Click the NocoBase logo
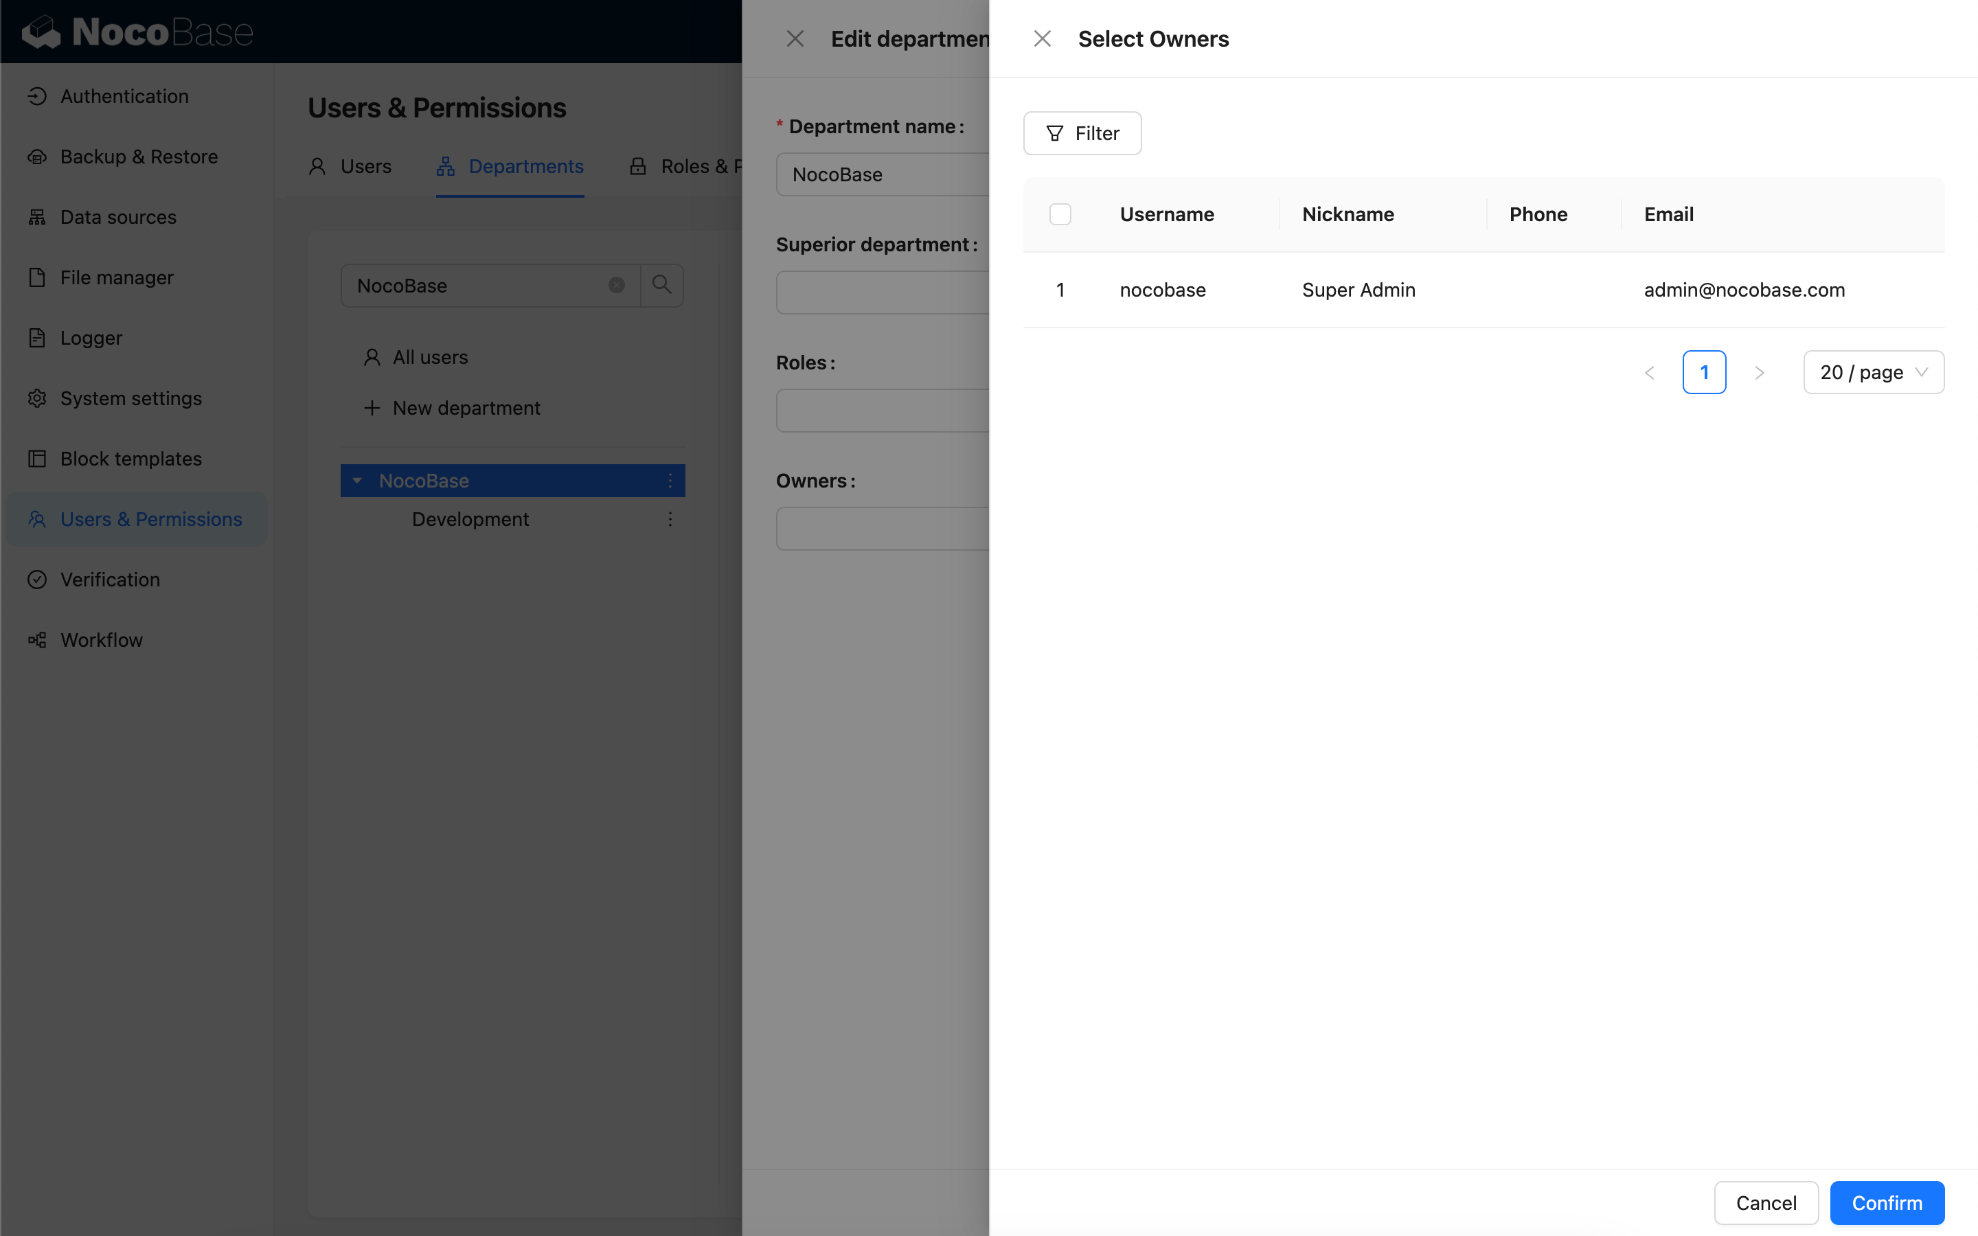Viewport: 1978px width, 1236px height. 137,32
